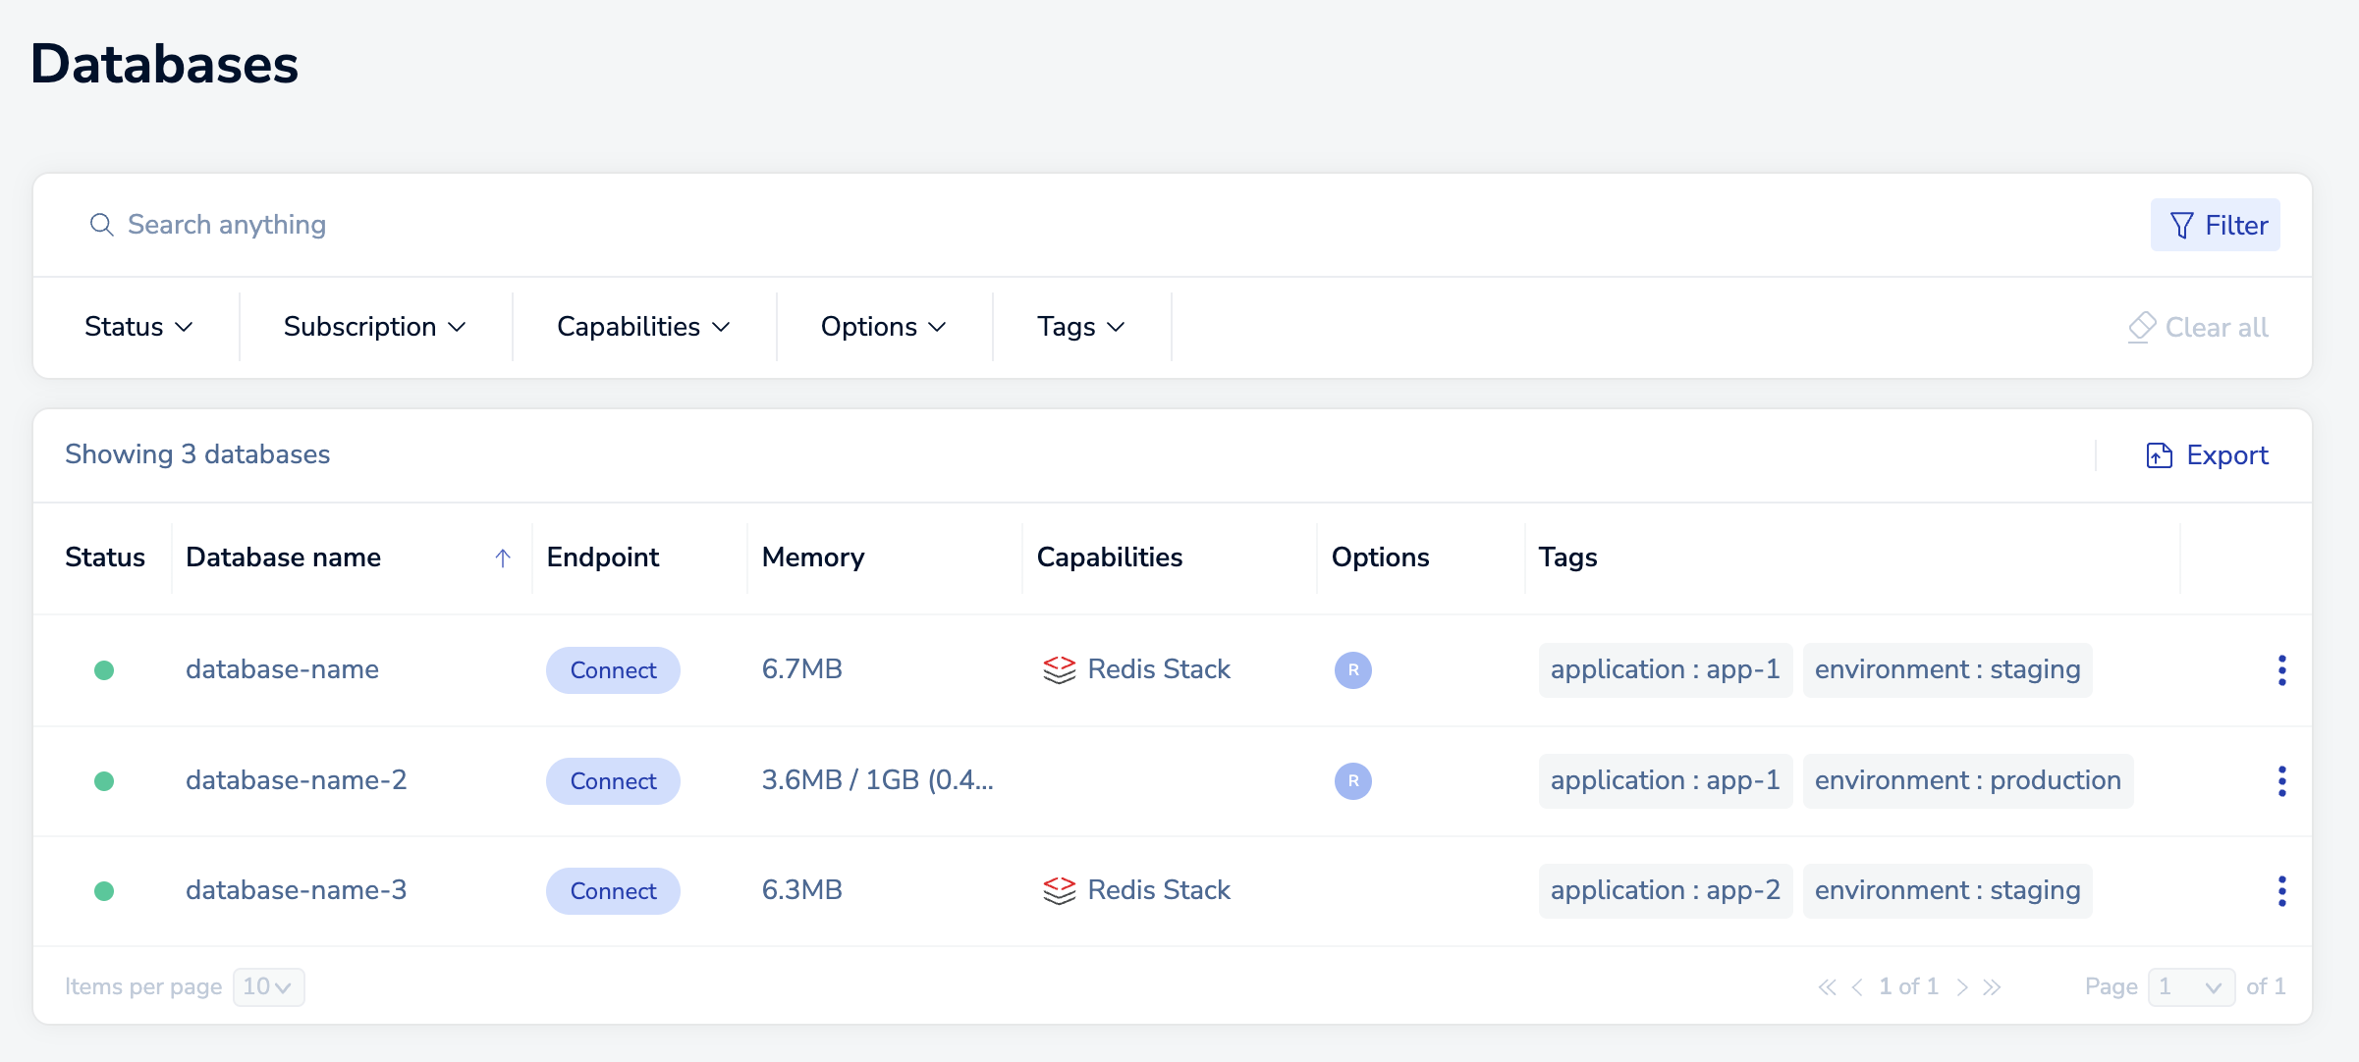The width and height of the screenshot is (2359, 1062).
Task: Open three-dot menu for database-name-2
Action: (2281, 781)
